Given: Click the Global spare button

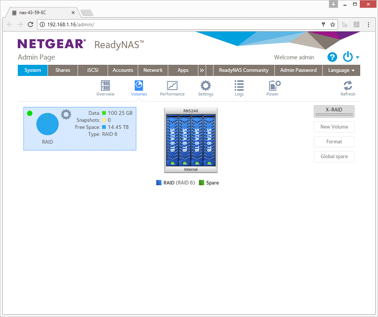Looking at the screenshot, I should (x=334, y=156).
